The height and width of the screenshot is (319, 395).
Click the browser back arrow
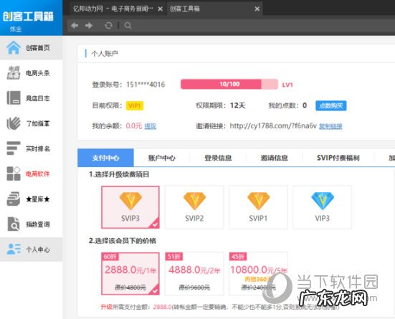coord(75,26)
